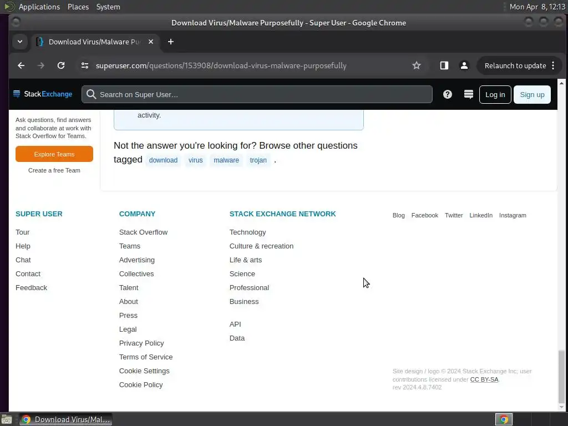Reload the current page

click(x=61, y=65)
